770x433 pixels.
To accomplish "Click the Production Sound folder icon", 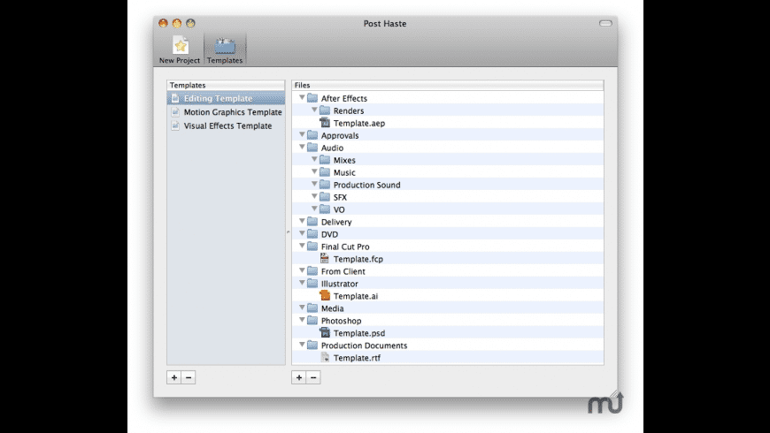I will click(325, 185).
